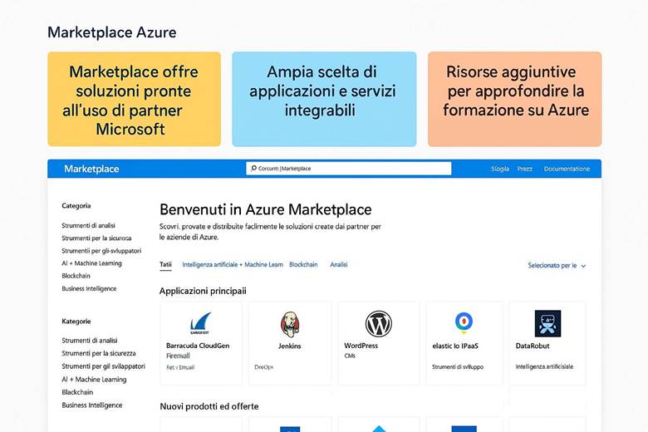The height and width of the screenshot is (432, 648).
Task: Open the Barracuda CloudGen Firewall logo
Action: [x=200, y=324]
